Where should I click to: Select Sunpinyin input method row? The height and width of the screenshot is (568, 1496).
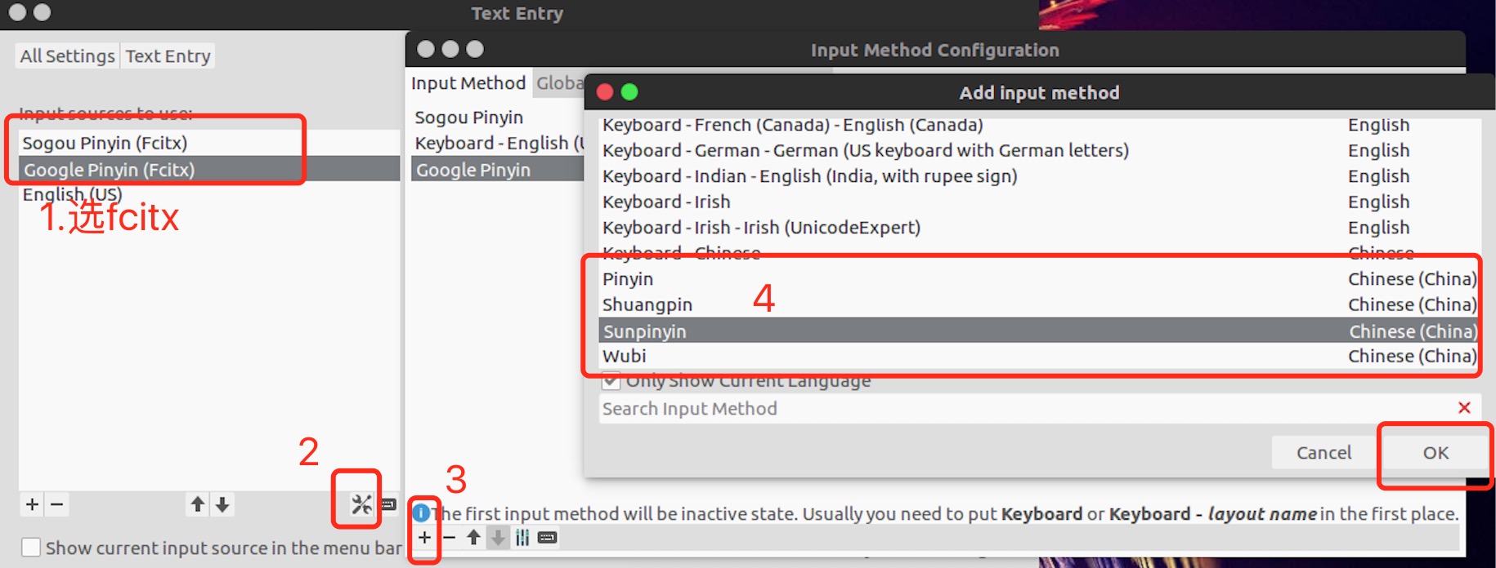(1040, 331)
